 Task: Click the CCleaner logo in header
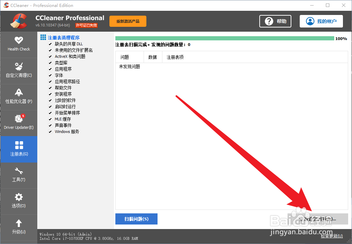coord(18,21)
